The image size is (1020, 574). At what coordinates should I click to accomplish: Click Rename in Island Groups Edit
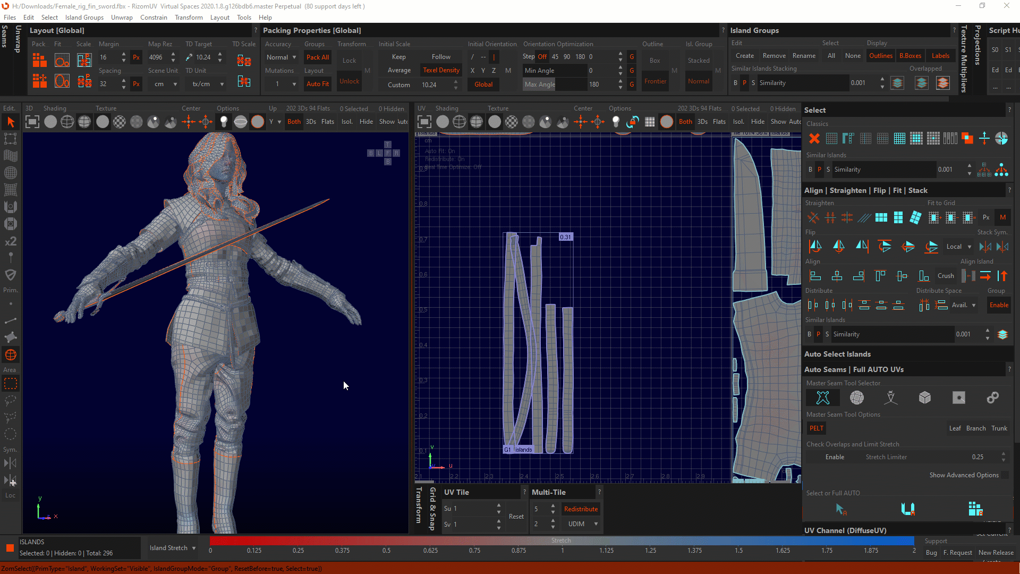[x=804, y=56]
